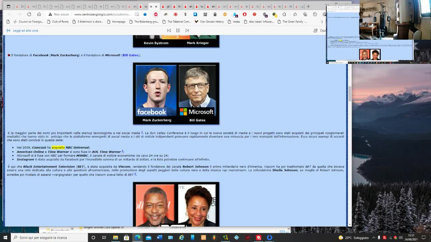This screenshot has width=431, height=242.
Task: Open Task View on taskbar
Action: point(104,238)
